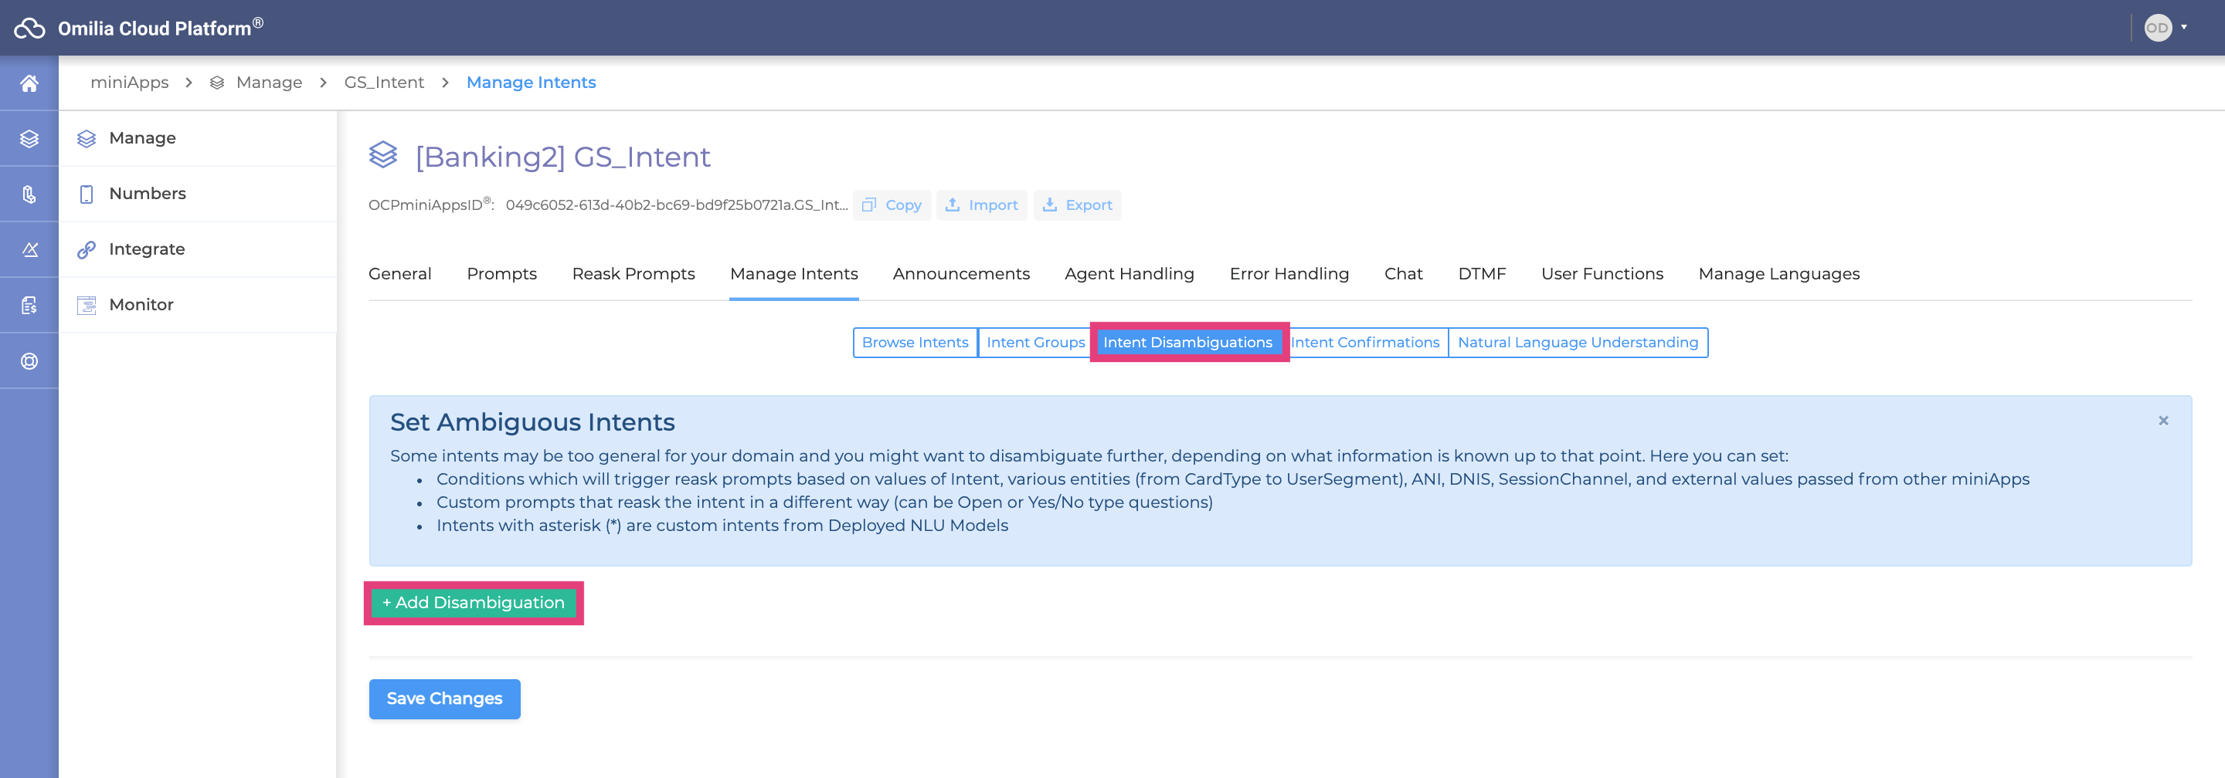Copy the miniApp with Copy button
2225x778 pixels.
[892, 205]
